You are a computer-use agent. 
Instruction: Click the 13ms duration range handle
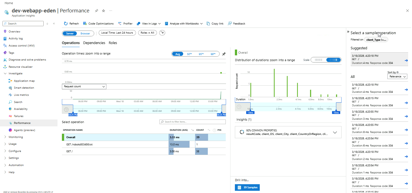tap(336, 112)
